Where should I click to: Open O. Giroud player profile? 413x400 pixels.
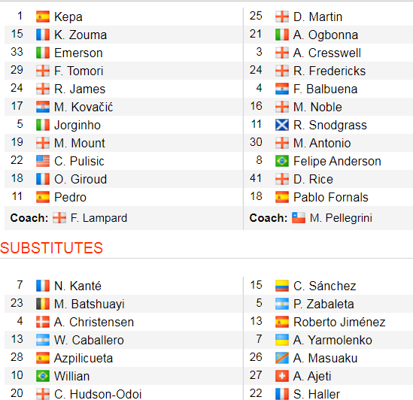click(x=80, y=179)
